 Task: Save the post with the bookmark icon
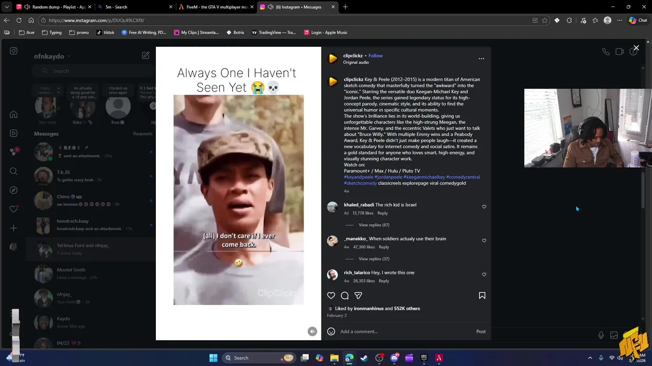tap(482, 295)
